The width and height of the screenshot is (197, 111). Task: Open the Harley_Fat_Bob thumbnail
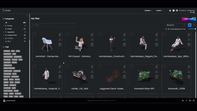click(80, 76)
